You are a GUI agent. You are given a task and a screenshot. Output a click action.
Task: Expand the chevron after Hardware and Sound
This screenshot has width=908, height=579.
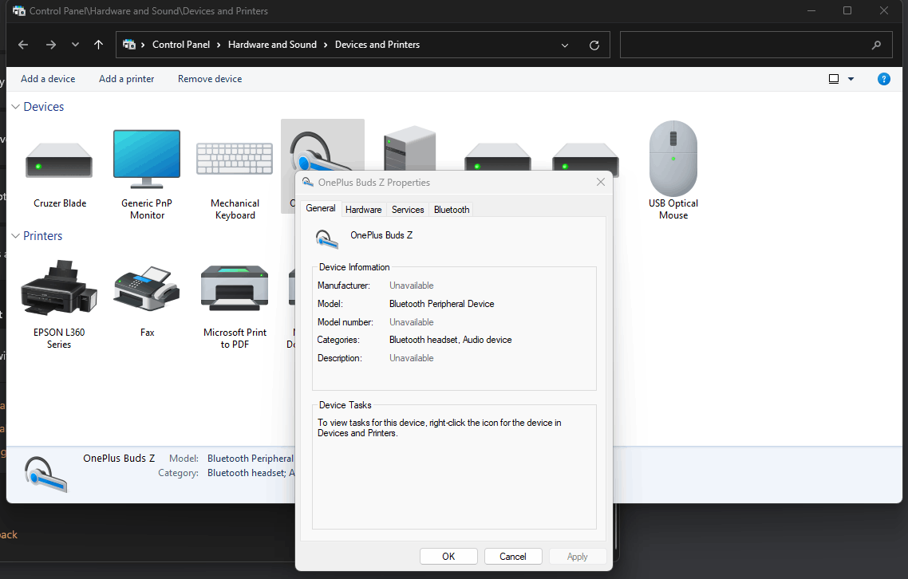[x=326, y=45]
